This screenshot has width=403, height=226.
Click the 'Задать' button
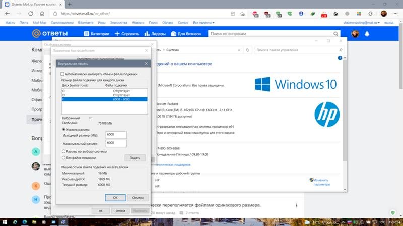135,157
